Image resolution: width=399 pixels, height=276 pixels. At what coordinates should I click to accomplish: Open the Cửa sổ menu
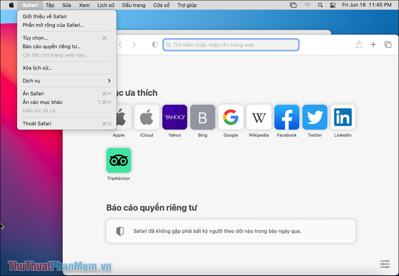tap(161, 5)
